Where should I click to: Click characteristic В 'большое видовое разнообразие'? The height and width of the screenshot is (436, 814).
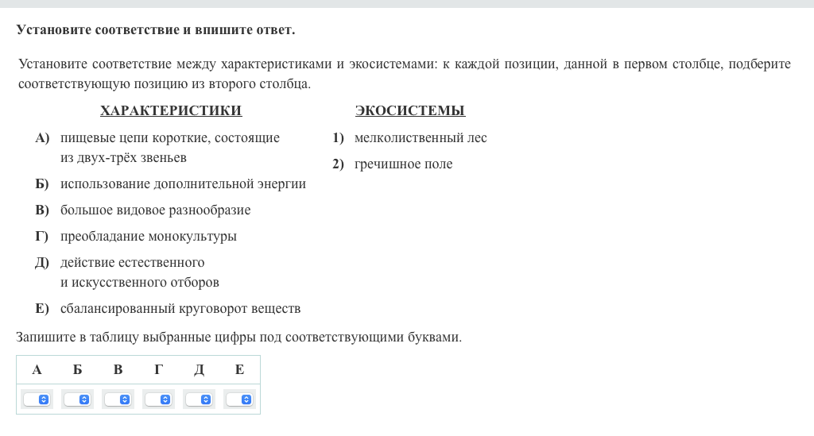[x=155, y=210]
